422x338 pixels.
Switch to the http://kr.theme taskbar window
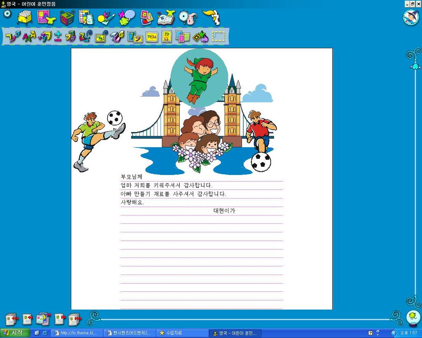[x=77, y=333]
